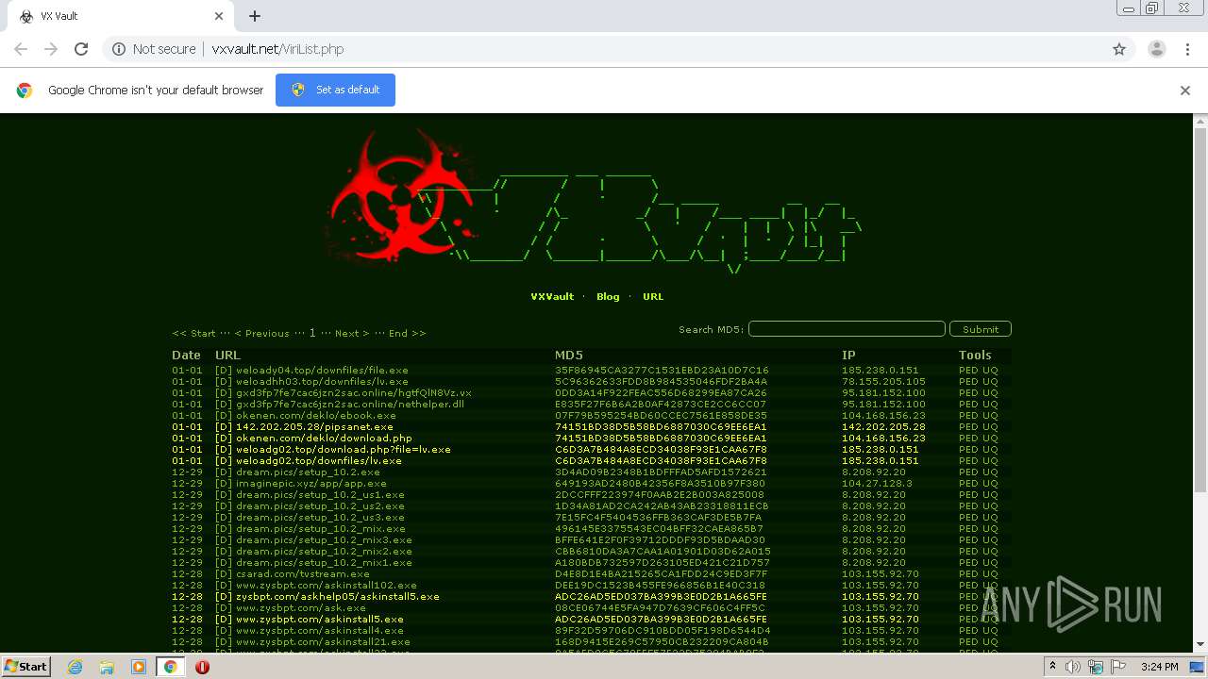Image resolution: width=1208 pixels, height=679 pixels.
Task: Open the imaginepic.xyz/app/app.exe entry
Action: click(x=311, y=484)
